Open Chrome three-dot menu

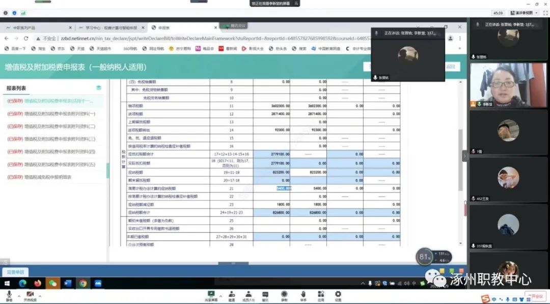pos(460,38)
